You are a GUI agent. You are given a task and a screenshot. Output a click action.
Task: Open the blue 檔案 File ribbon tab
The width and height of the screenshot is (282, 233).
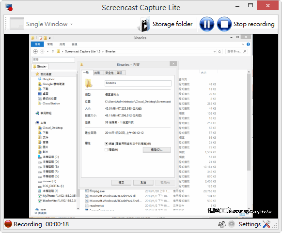coord(37,44)
